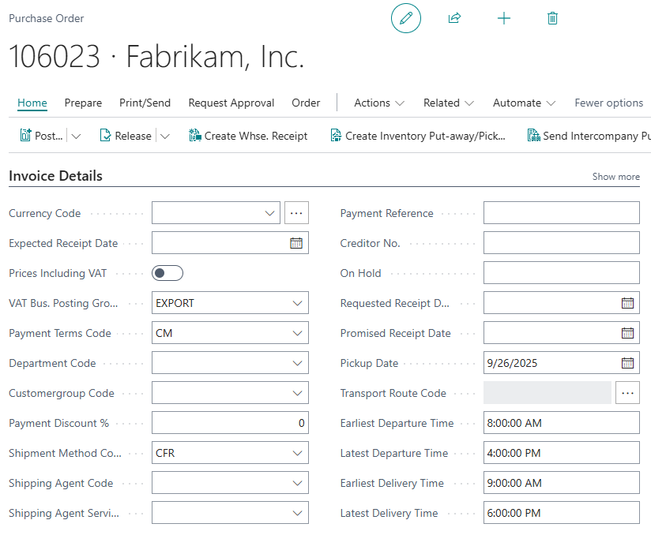Open Payment Terms Code dropdown
Viewport: 651px width, 535px height.
(297, 333)
